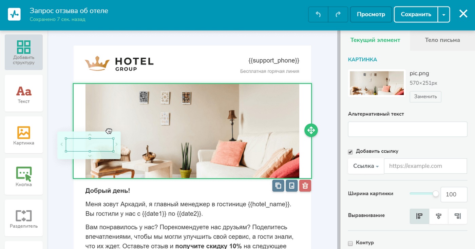The width and height of the screenshot is (475, 249).
Task: Click the https://example.com URL field
Action: coord(425,166)
